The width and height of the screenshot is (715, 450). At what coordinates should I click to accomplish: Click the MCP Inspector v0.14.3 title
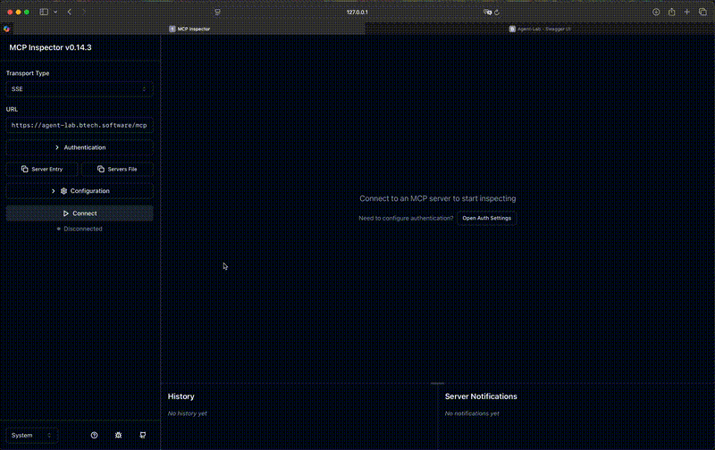50,47
